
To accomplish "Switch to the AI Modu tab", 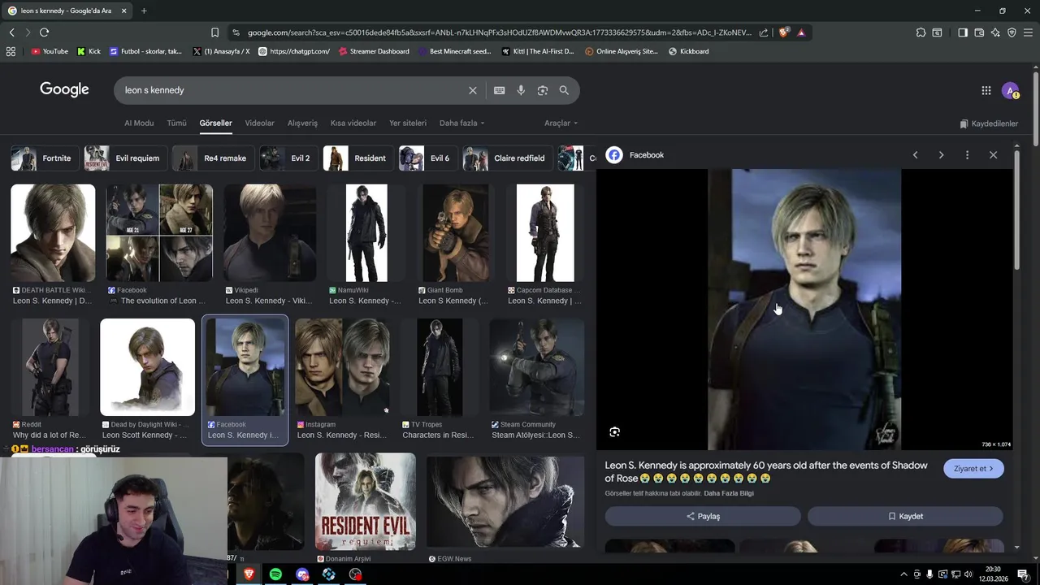I will [x=139, y=123].
